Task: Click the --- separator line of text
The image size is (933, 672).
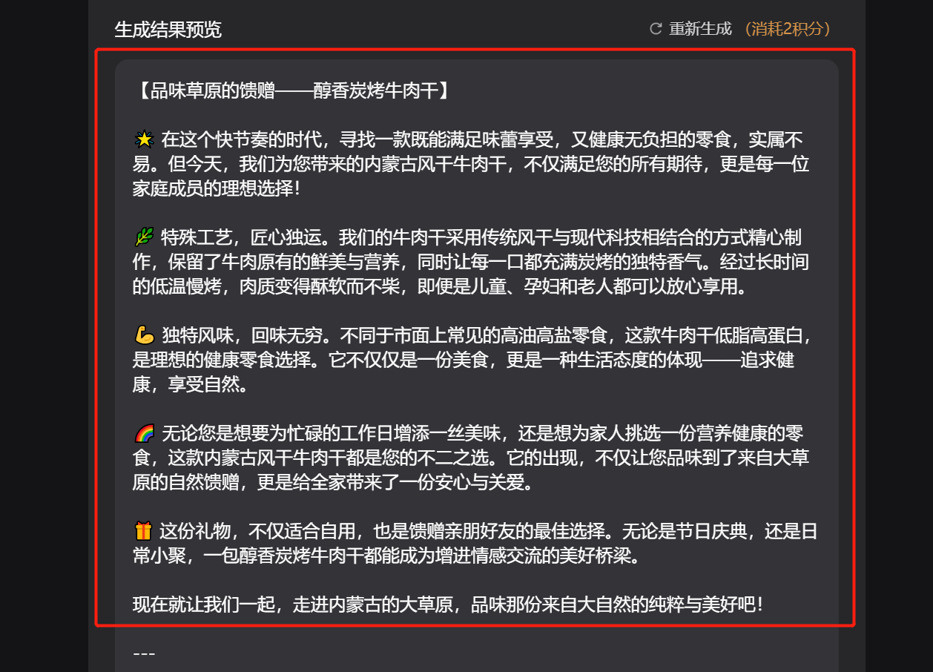Action: pos(144,653)
